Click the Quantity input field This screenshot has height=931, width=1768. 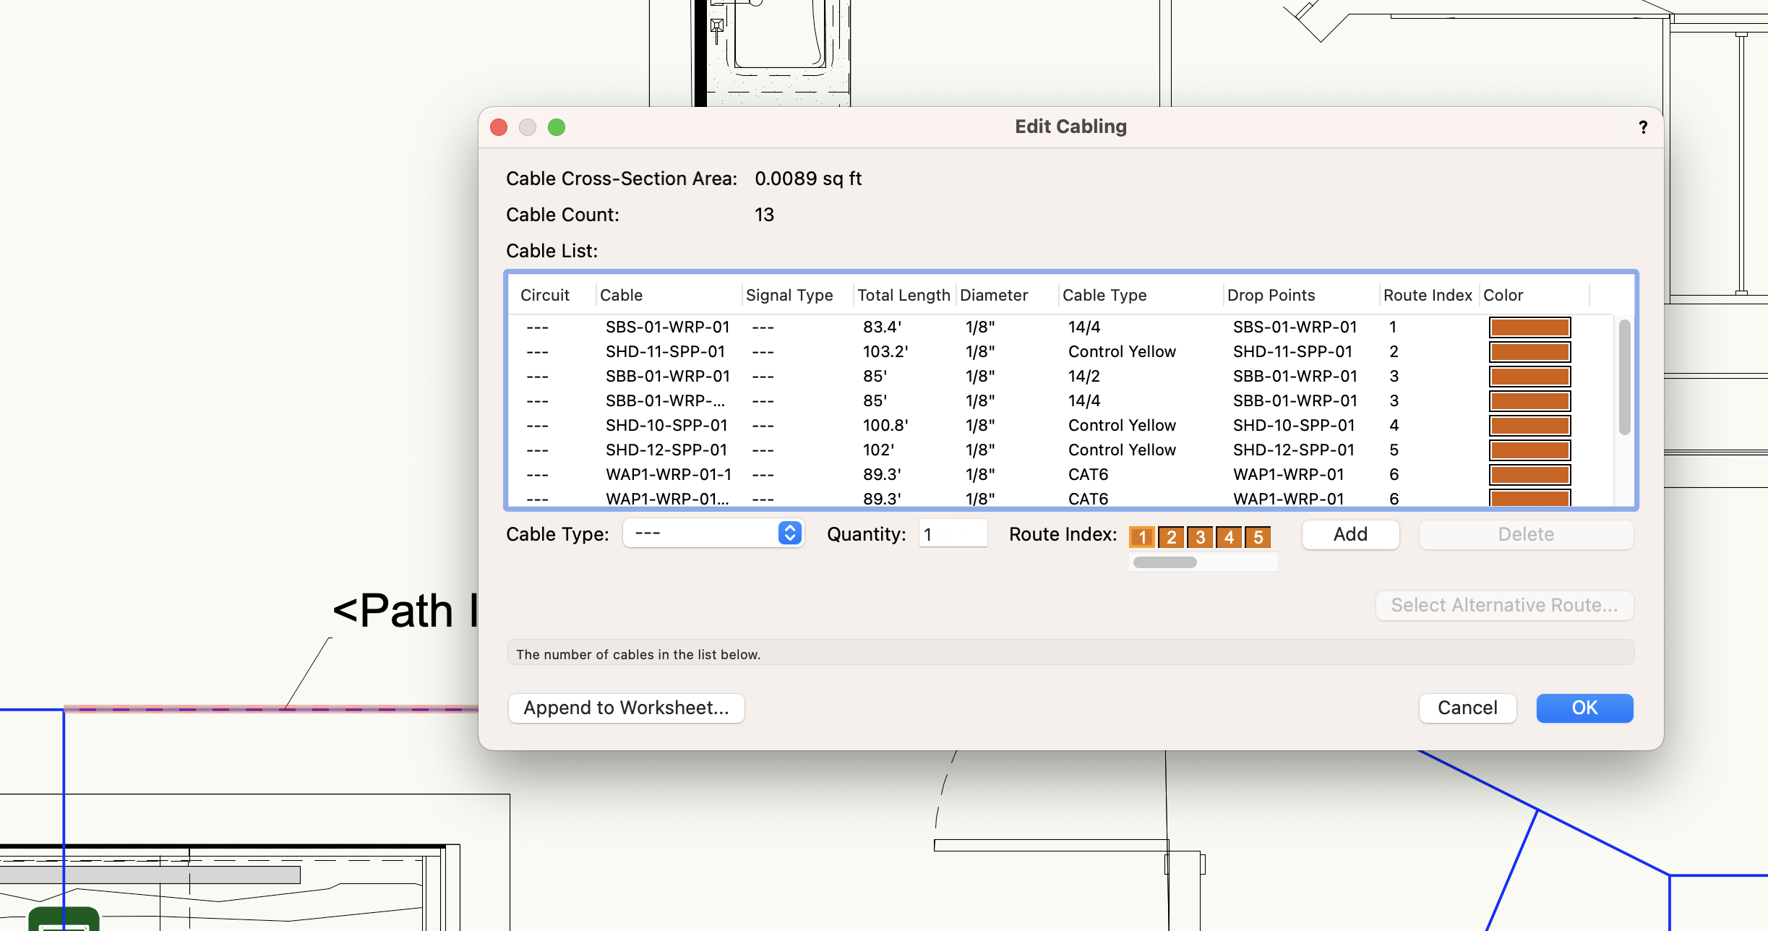click(953, 533)
